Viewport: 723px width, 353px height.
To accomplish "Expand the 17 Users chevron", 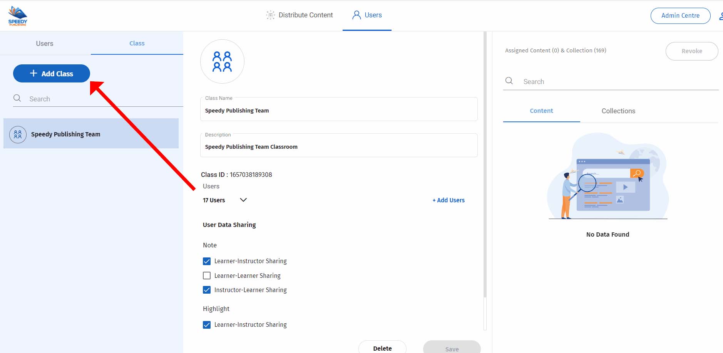I will 243,200.
